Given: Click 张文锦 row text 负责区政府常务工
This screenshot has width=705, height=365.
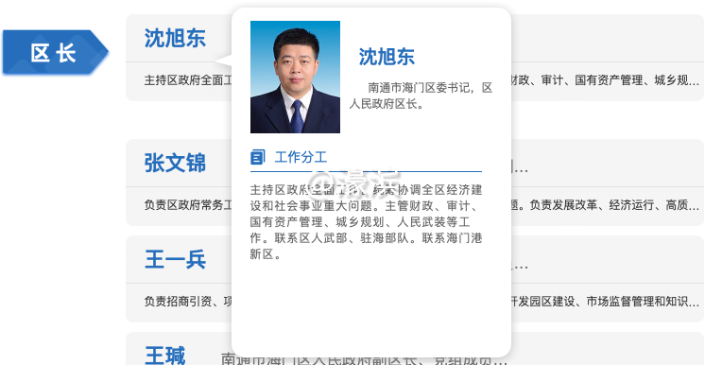Looking at the screenshot, I should coord(188,205).
